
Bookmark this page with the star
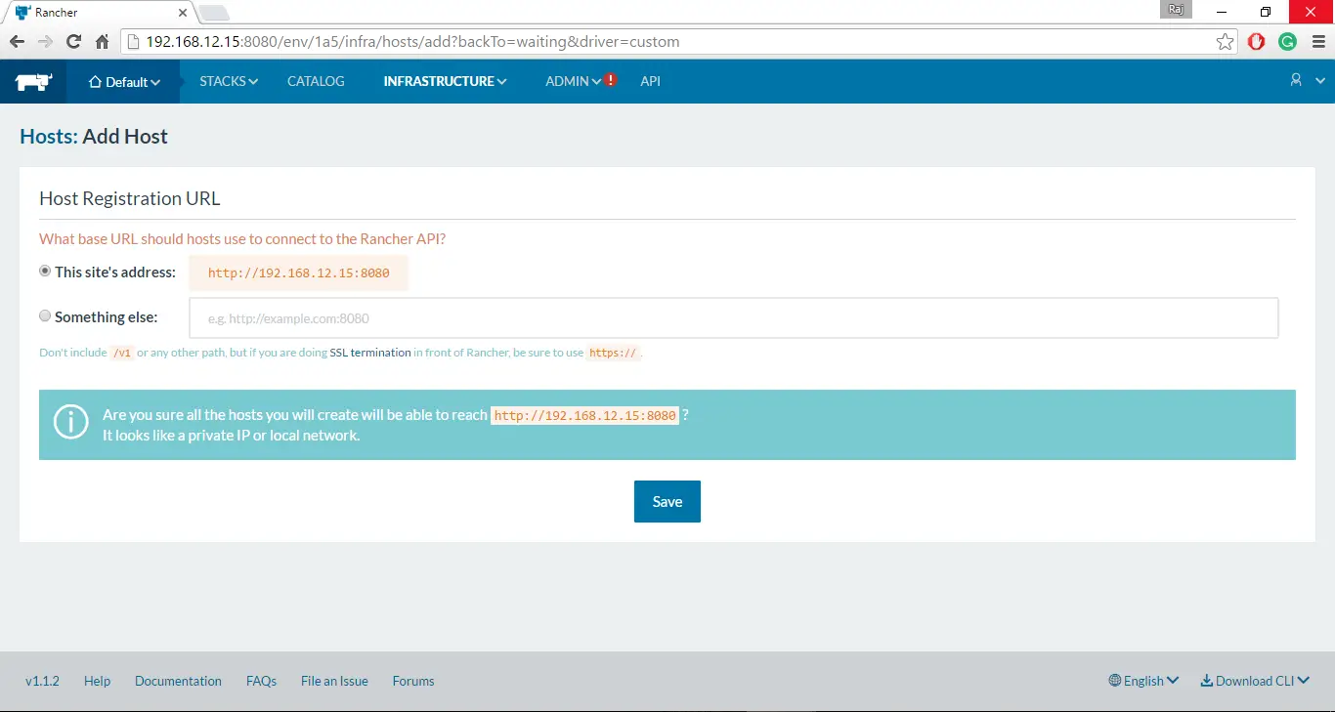click(1225, 42)
